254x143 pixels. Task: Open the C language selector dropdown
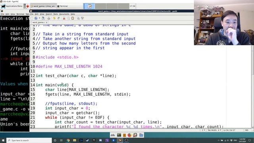(203, 130)
